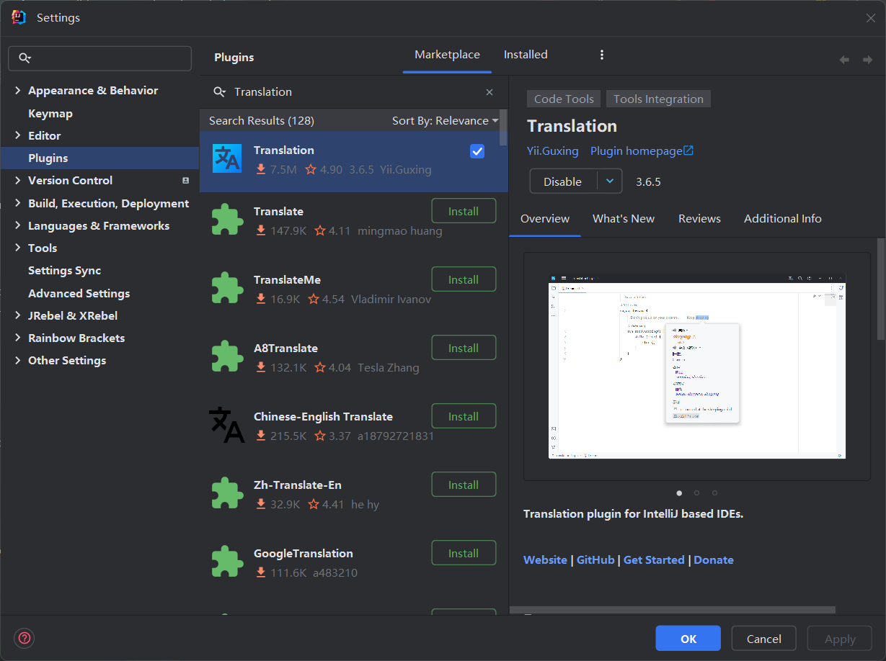This screenshot has height=661, width=886.
Task: Install the GoogleTranslation plugin
Action: pos(464,553)
